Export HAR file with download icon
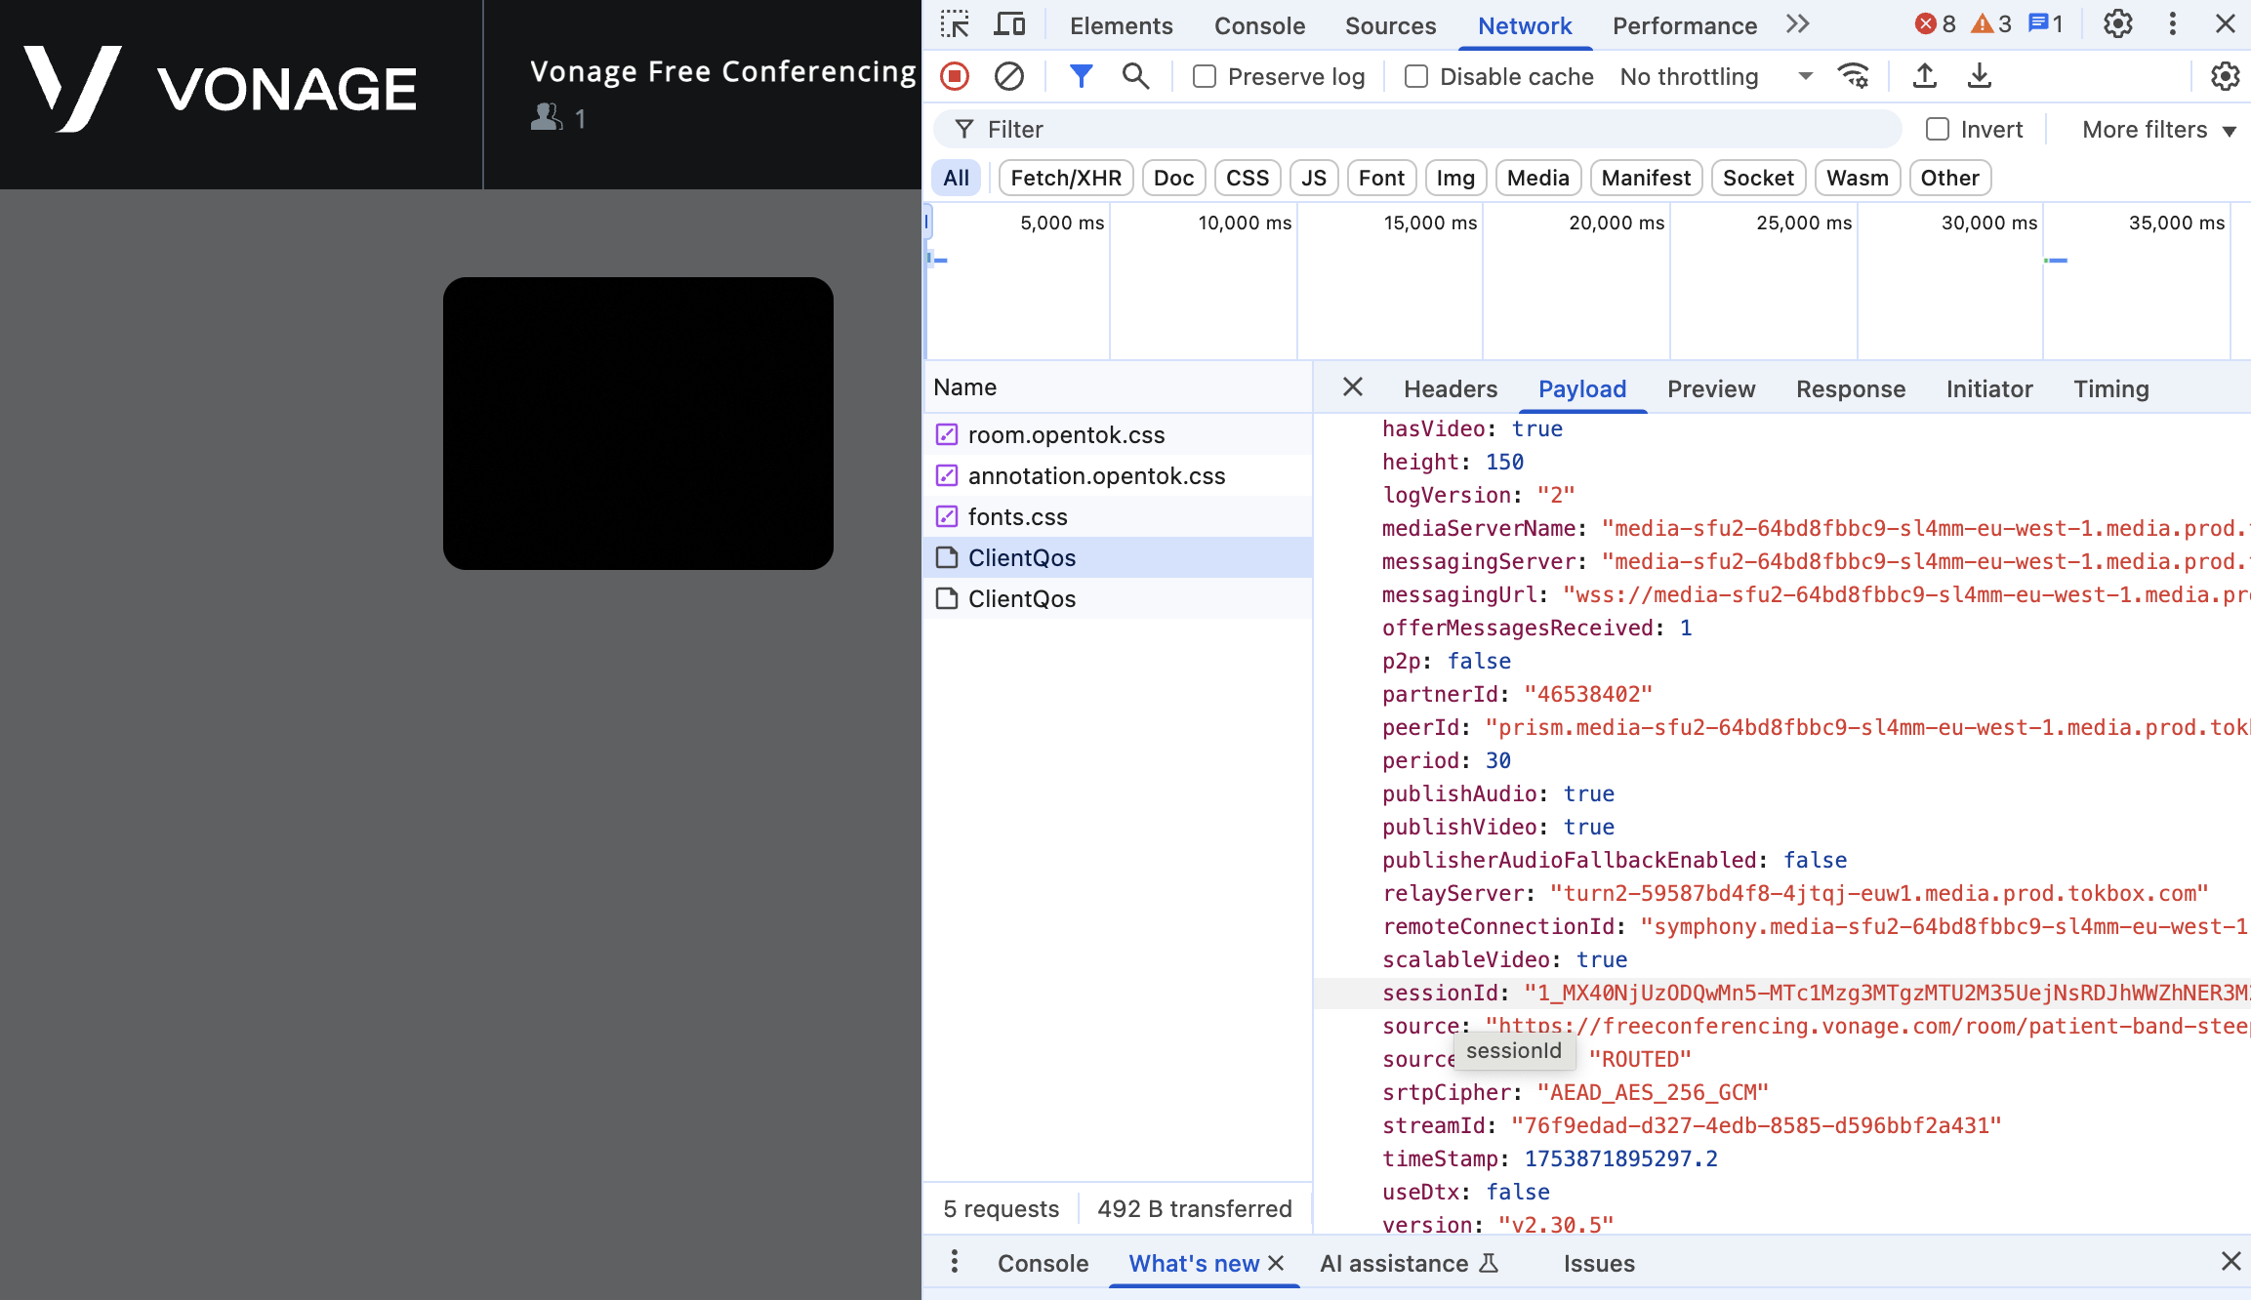This screenshot has width=2251, height=1300. pos(1980,76)
